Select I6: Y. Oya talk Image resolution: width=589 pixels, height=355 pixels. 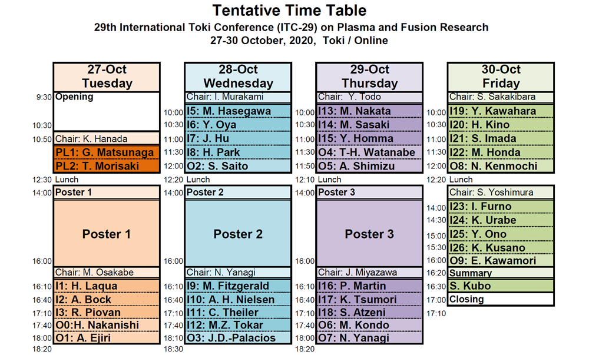(238, 125)
